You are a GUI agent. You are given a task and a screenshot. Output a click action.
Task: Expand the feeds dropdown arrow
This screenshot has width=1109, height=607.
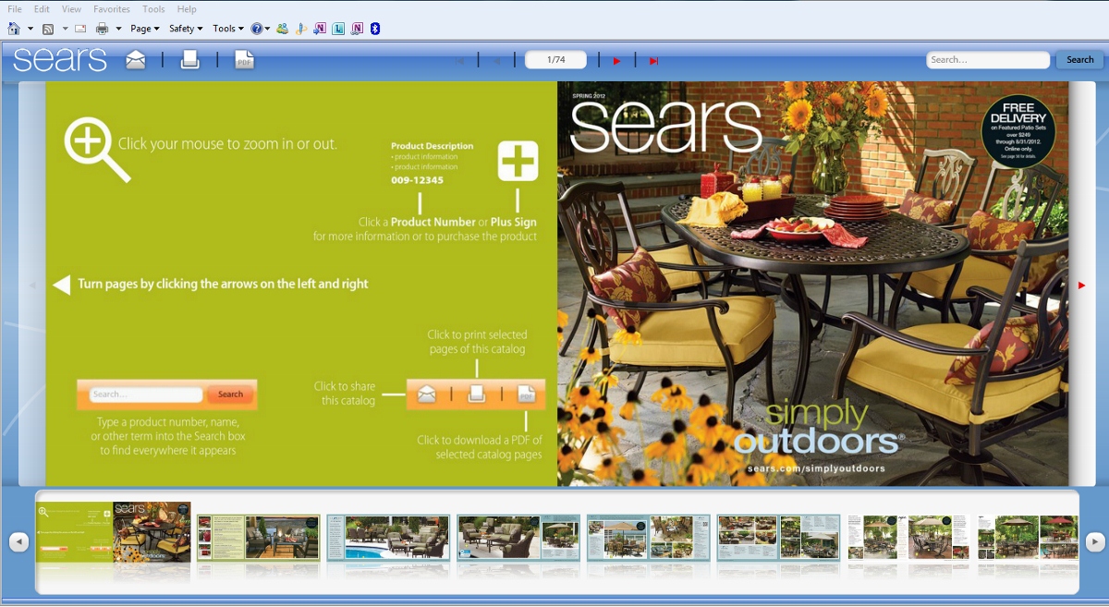(x=65, y=30)
